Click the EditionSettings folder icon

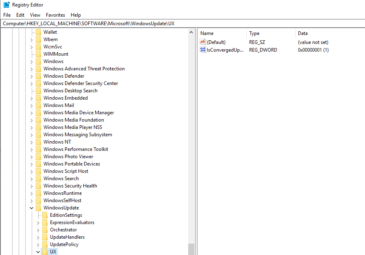click(45, 215)
